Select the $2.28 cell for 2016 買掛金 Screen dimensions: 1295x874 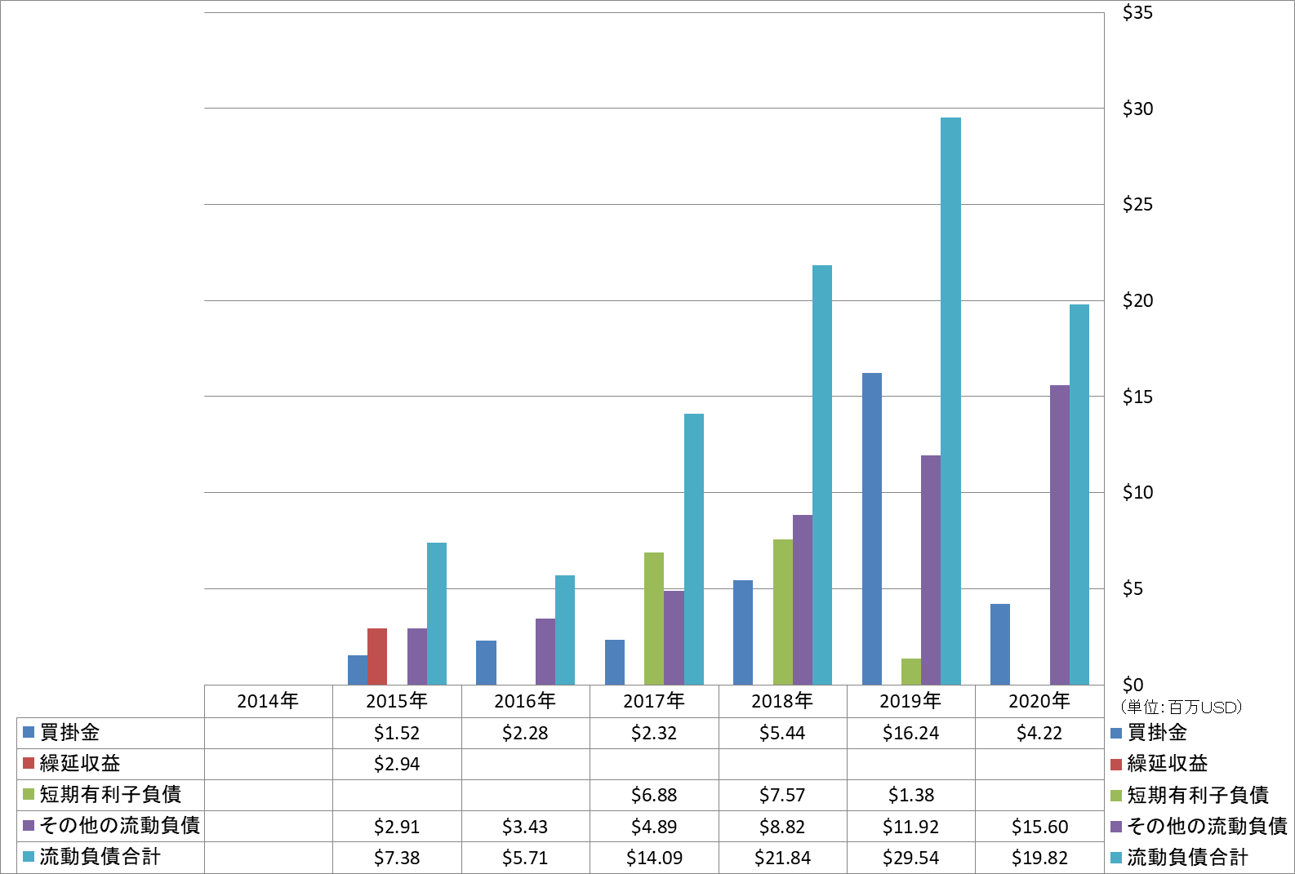[525, 733]
